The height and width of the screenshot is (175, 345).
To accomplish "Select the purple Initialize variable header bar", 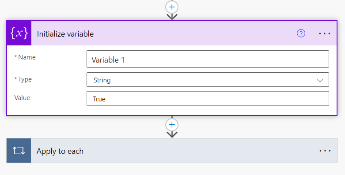I will pyautogui.click(x=184, y=34).
